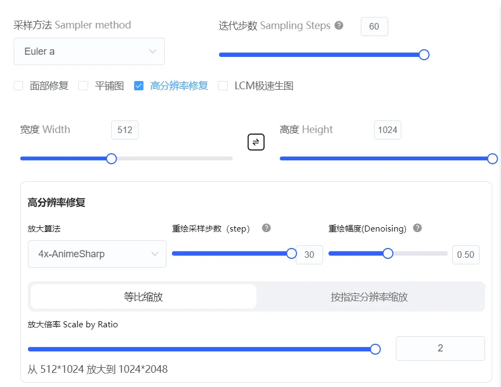Check the 平铺图 option
This screenshot has height=387, width=501.
(x=83, y=86)
